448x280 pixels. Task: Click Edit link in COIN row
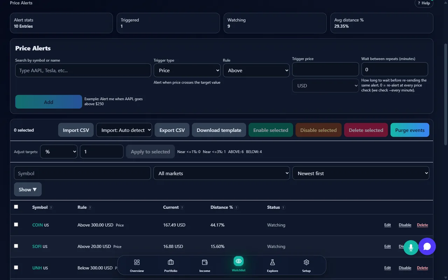coord(387,225)
